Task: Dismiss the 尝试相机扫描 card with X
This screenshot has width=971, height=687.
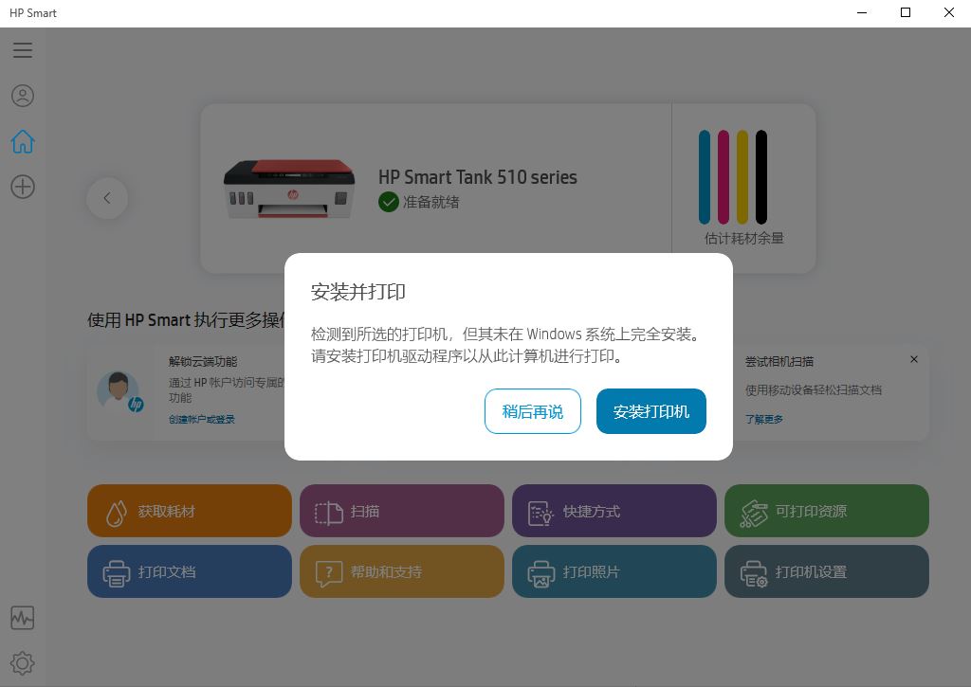Action: pyautogui.click(x=914, y=359)
